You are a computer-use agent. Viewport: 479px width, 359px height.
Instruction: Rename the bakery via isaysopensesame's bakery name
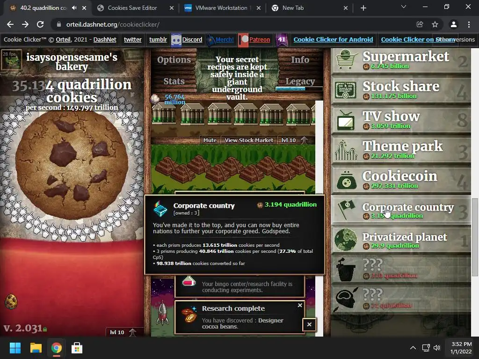pyautogui.click(x=72, y=61)
